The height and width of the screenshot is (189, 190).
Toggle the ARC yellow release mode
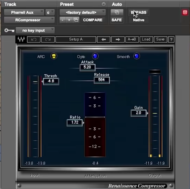tap(54, 56)
